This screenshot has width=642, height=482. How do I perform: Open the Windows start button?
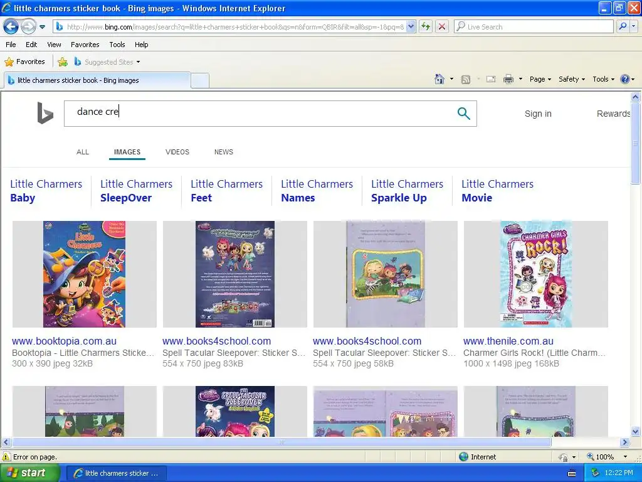pyautogui.click(x=29, y=473)
